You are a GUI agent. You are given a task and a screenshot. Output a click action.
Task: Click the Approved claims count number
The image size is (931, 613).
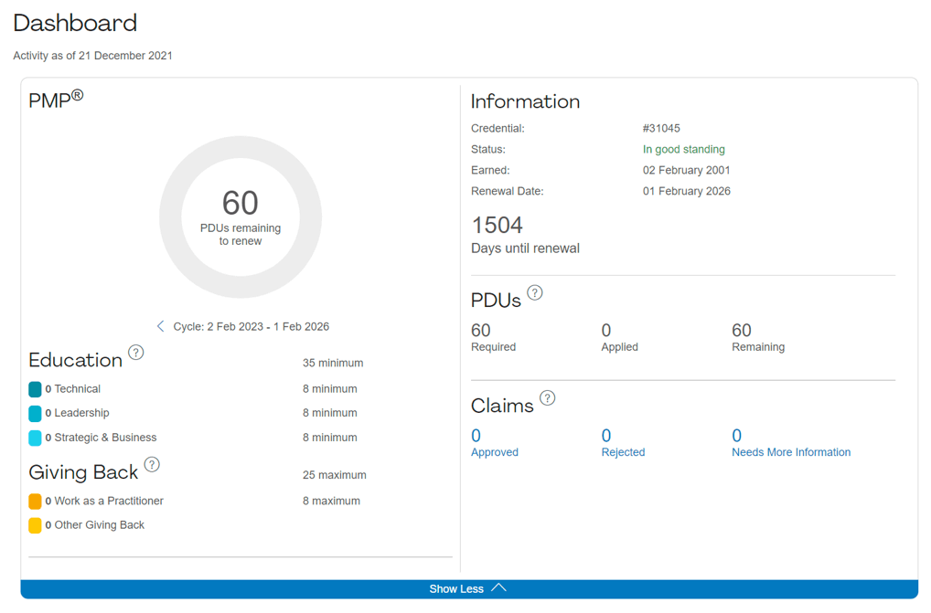coord(476,436)
